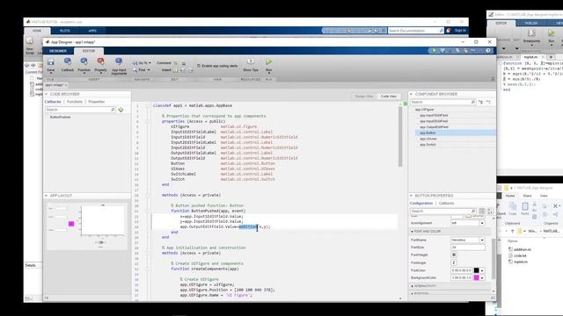Toggle the FontWeight bold button
Viewport: 563px width, 316px height.
[x=454, y=255]
